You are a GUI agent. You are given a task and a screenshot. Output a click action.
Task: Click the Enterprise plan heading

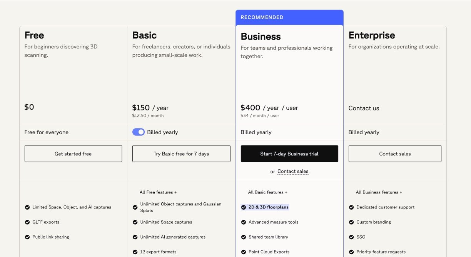(x=372, y=35)
